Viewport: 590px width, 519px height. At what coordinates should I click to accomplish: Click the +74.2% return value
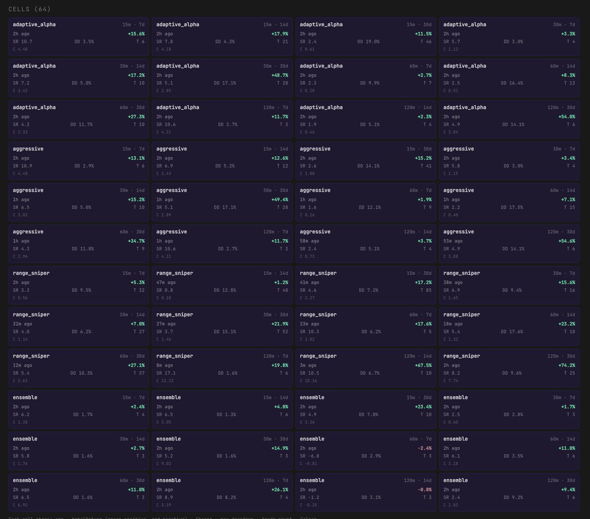(567, 365)
